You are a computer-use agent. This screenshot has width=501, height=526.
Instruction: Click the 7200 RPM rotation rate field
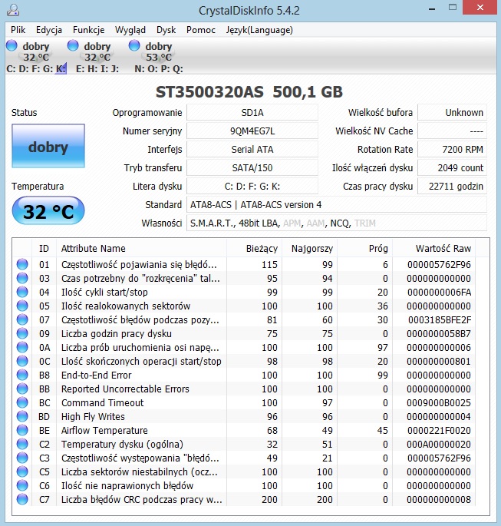(452, 149)
